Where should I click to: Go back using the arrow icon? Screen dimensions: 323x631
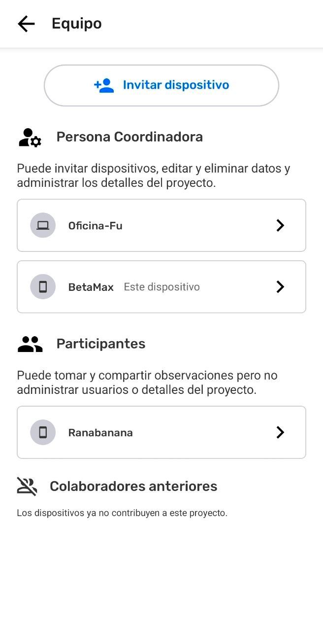tap(26, 24)
